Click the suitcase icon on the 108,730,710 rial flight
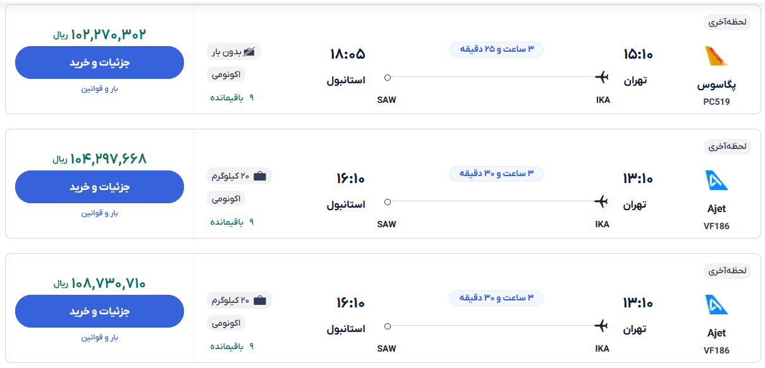The width and height of the screenshot is (765, 368). pos(260,300)
